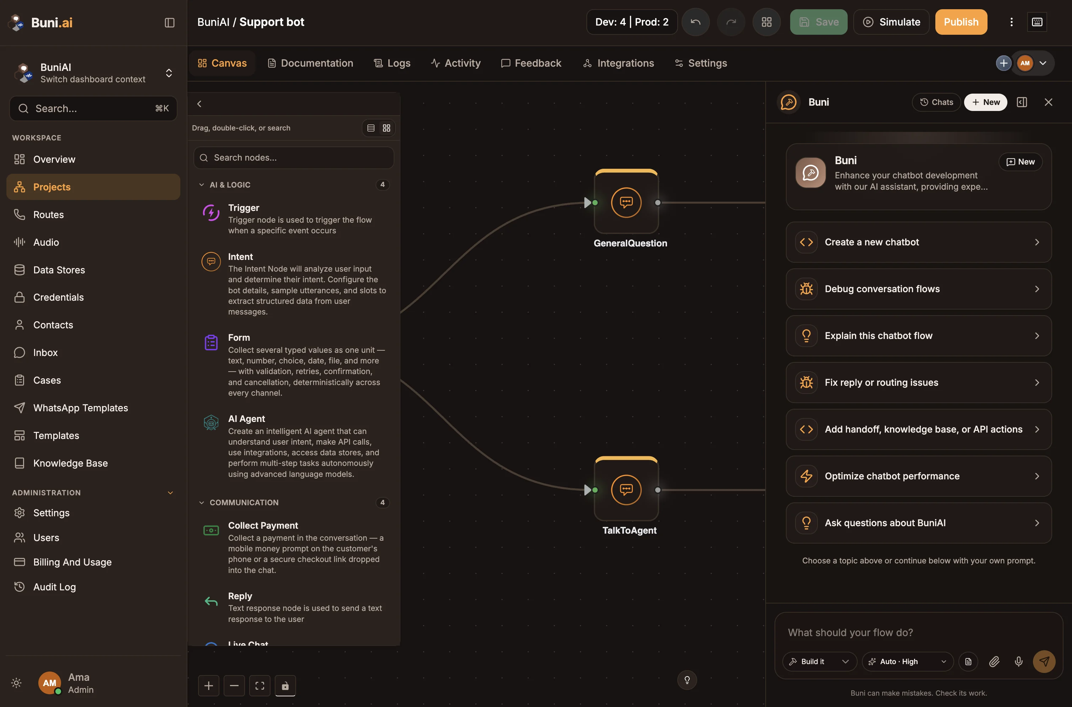Click the Simulate button
1072x707 pixels.
pos(891,22)
